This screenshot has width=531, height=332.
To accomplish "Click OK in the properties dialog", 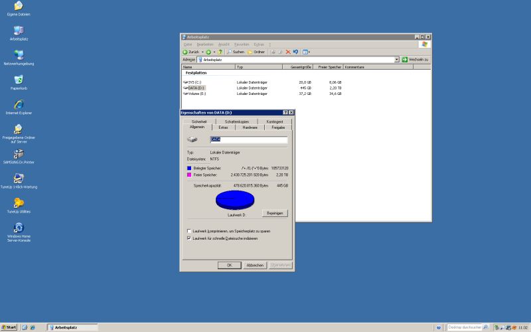I will point(229,265).
